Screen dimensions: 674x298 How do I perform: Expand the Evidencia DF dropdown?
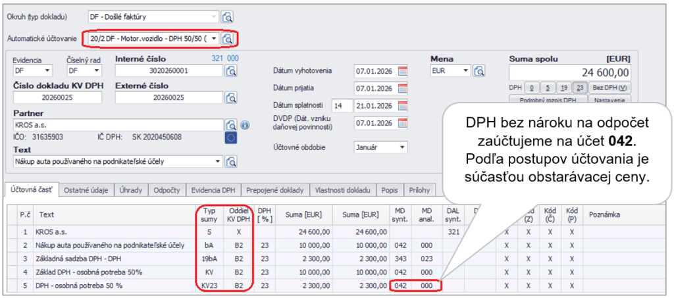[47, 71]
